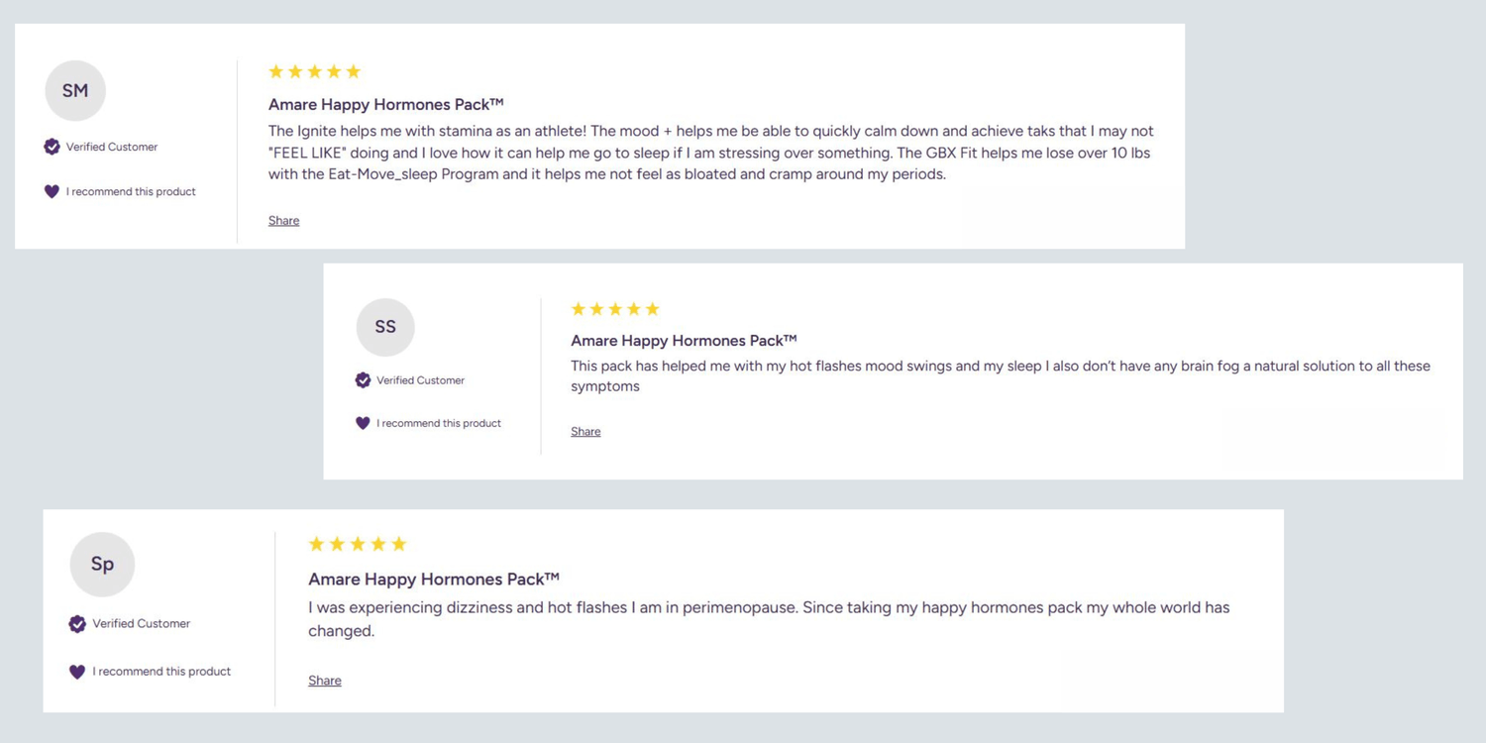1486x743 pixels.
Task: Click verified badge icon beside SS review
Action: coord(364,380)
